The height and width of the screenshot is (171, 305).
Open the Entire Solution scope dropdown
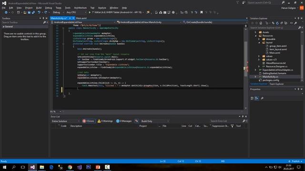[66, 121]
